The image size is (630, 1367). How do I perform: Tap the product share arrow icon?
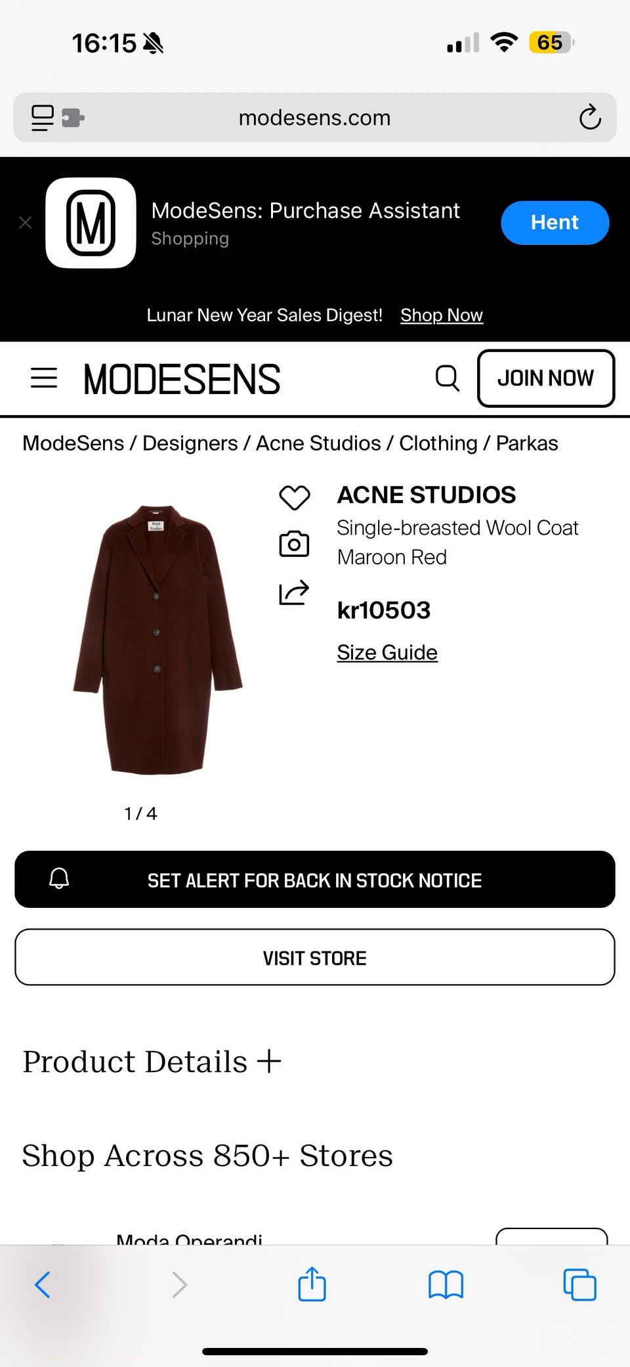point(294,592)
